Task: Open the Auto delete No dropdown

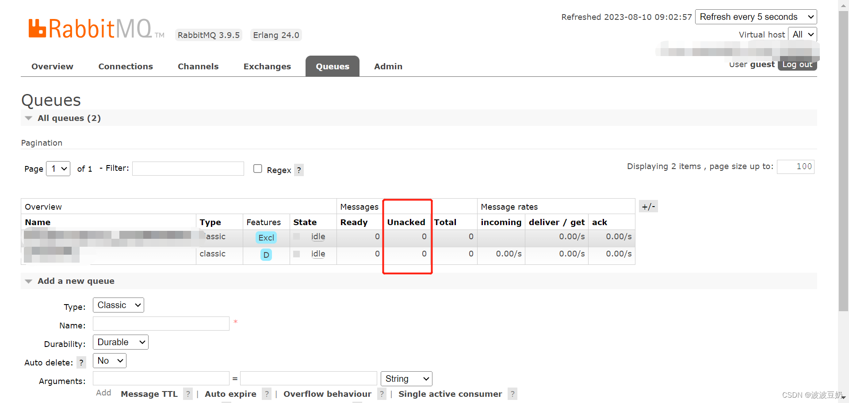Action: point(110,361)
